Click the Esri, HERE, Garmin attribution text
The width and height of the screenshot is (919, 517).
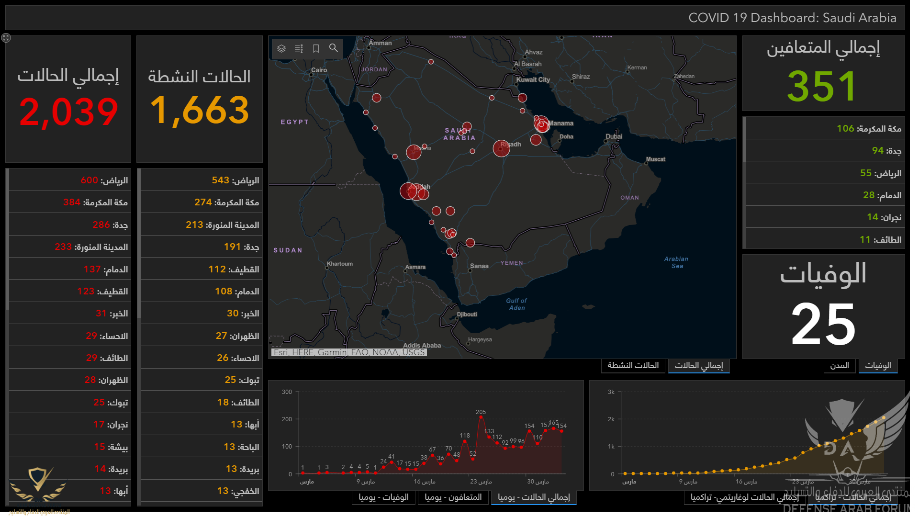(x=349, y=352)
